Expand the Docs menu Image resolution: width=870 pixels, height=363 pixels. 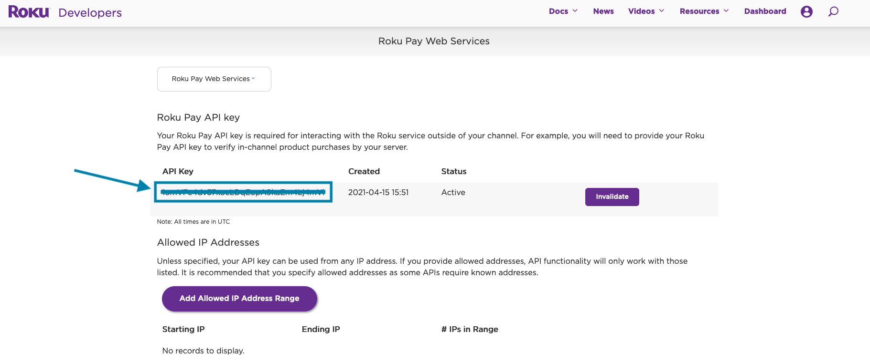[563, 11]
